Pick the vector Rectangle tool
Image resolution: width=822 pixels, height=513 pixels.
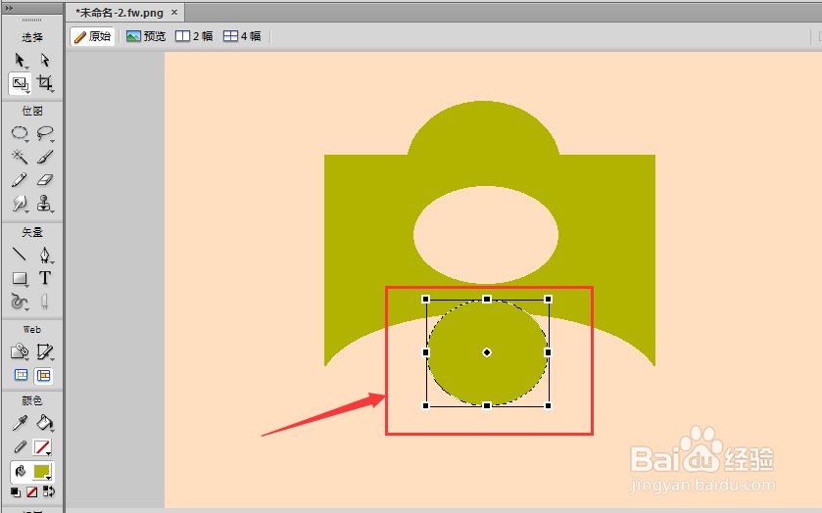(20, 278)
